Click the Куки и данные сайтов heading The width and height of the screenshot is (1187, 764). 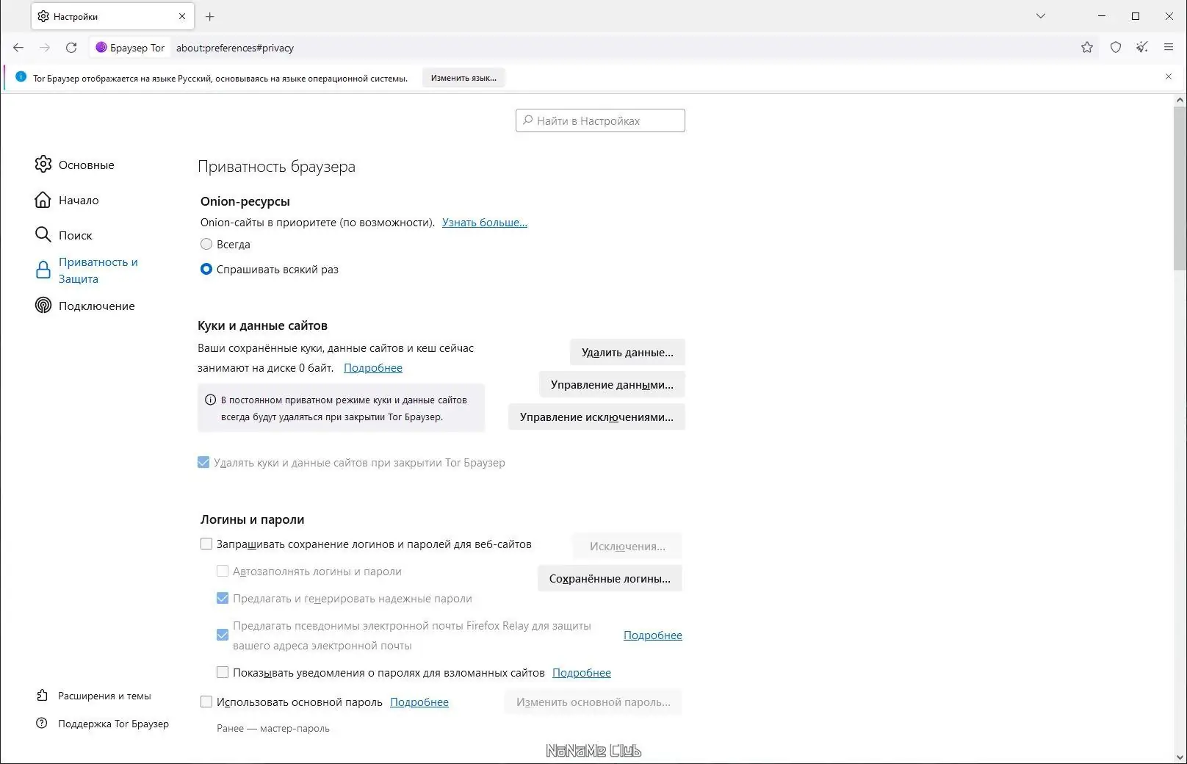click(x=263, y=325)
